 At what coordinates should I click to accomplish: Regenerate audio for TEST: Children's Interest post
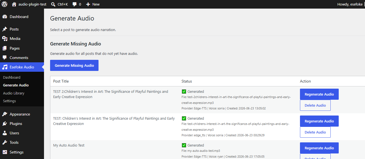(319, 121)
